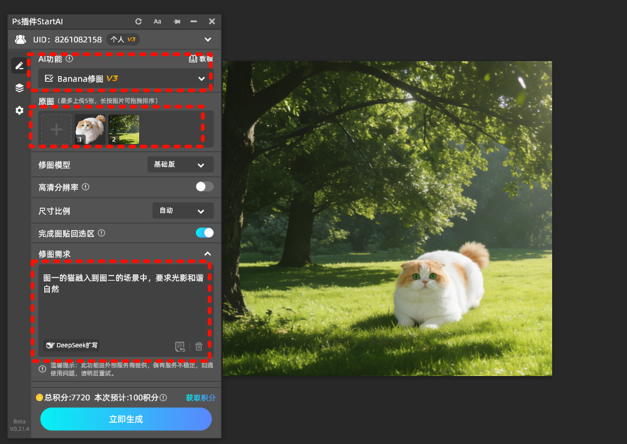Screen dimensions: 627x444
Task: Click the 立即生成 generate button
Action: (x=126, y=419)
